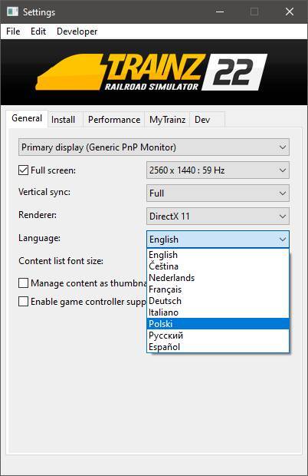Image resolution: width=308 pixels, height=476 pixels.
Task: Open the Vertical sync dropdown showing Full
Action: (x=218, y=193)
